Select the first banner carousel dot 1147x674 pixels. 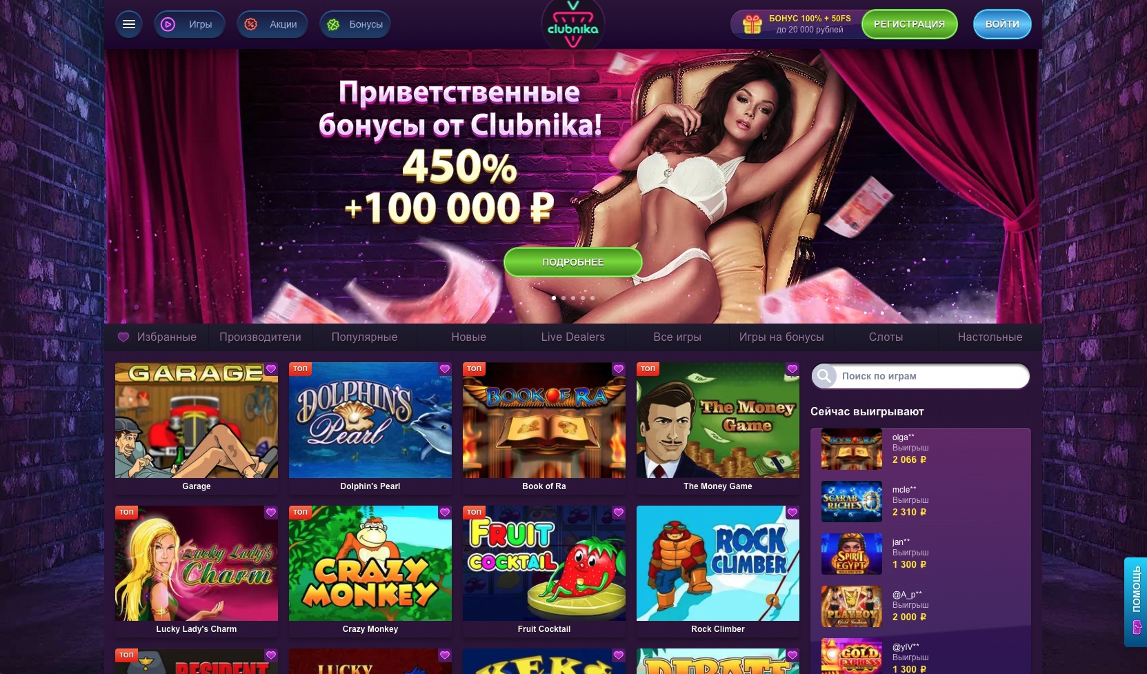pyautogui.click(x=554, y=298)
